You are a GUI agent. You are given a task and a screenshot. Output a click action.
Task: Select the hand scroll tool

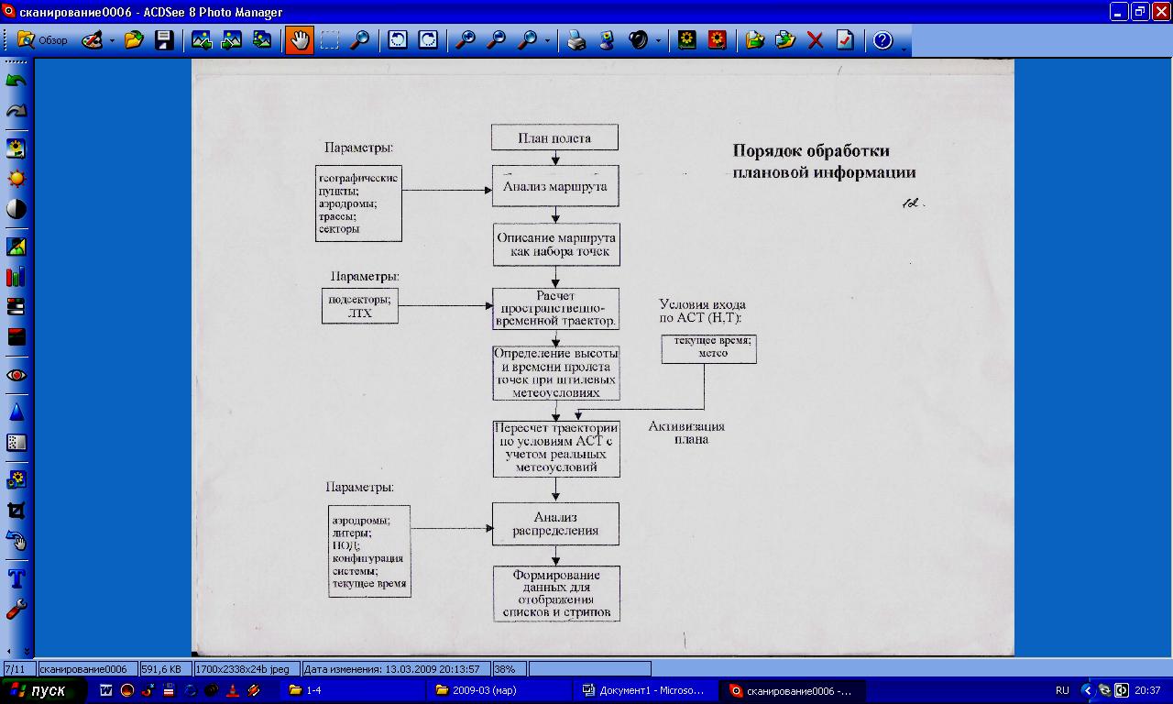(x=299, y=40)
